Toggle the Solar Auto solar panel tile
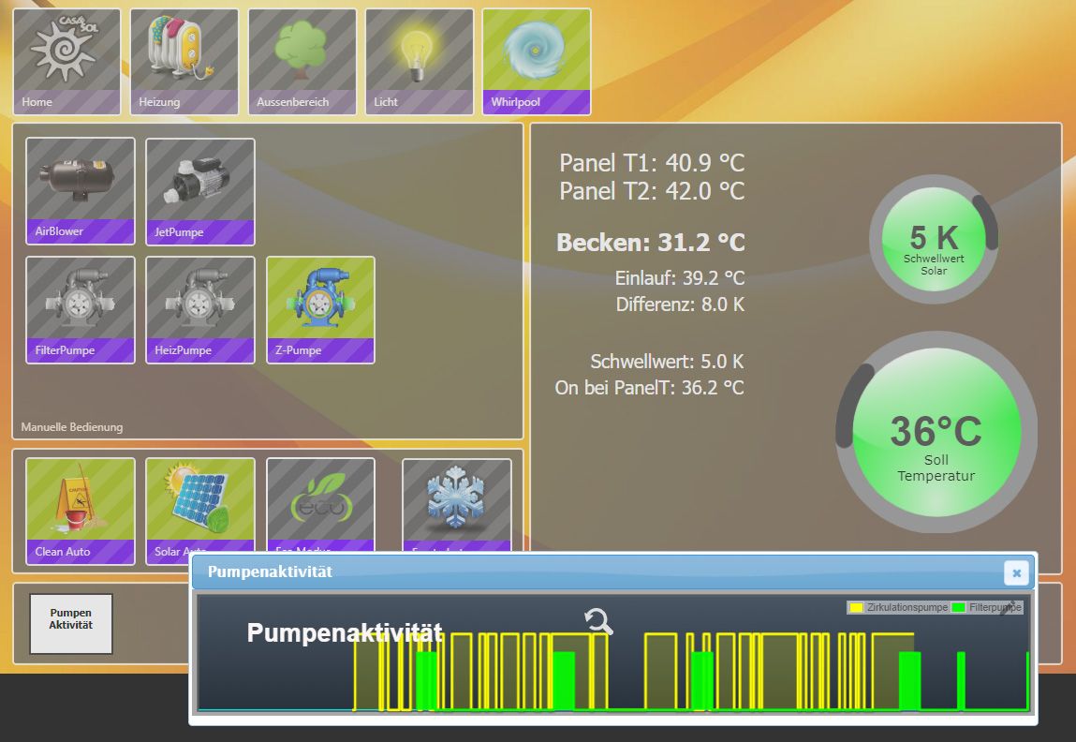The height and width of the screenshot is (742, 1076). pos(200,505)
